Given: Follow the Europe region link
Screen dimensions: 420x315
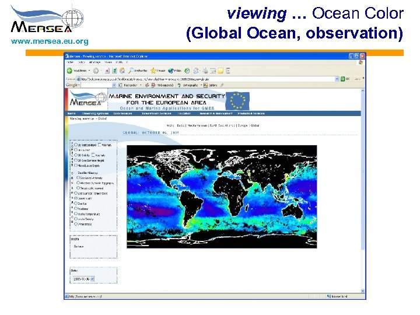Looking at the screenshot, I should click(243, 125).
